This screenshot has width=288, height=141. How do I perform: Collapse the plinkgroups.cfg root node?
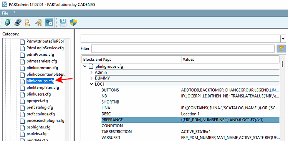tap(85, 66)
